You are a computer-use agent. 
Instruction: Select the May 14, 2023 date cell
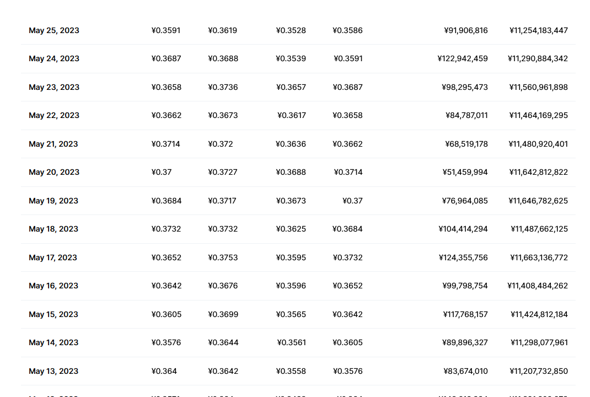point(53,342)
